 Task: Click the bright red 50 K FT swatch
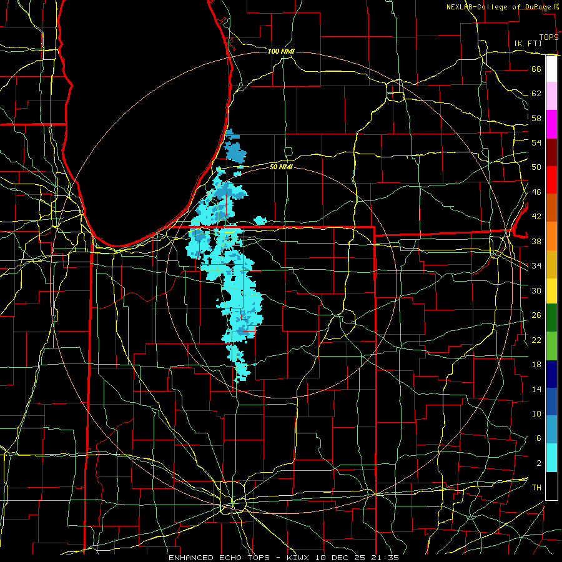[x=551, y=180]
